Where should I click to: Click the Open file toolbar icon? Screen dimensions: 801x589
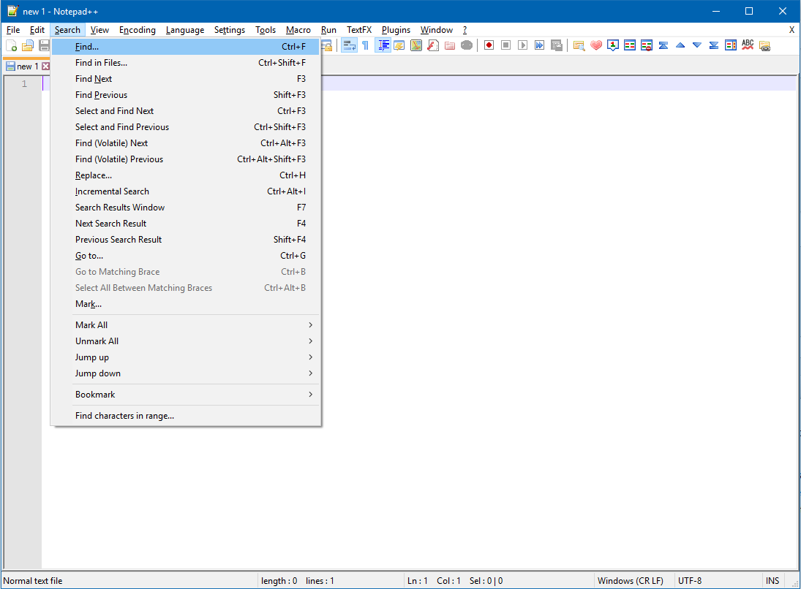tap(28, 46)
